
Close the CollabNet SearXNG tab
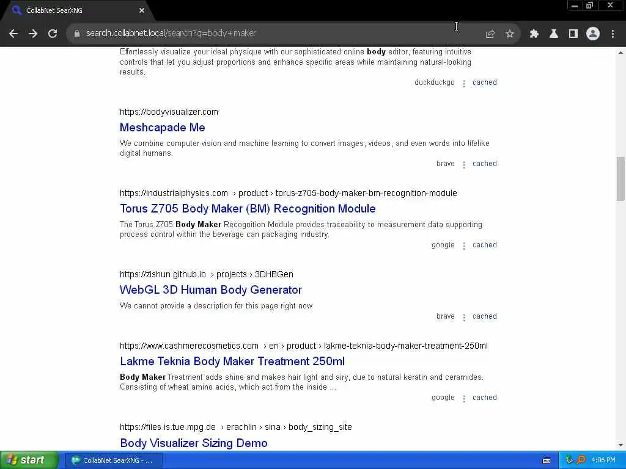142,11
